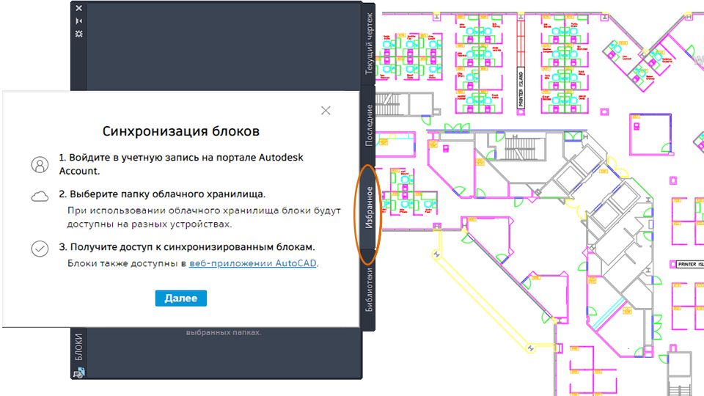
Task: Click the checkmark icon for step 3
Action: (x=40, y=249)
